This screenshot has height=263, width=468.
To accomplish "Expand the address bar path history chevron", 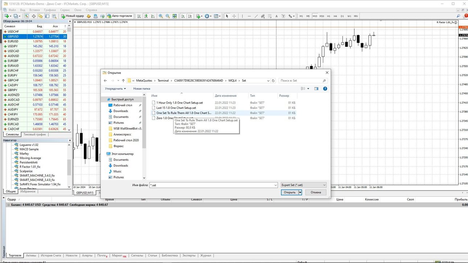I will 268,81.
